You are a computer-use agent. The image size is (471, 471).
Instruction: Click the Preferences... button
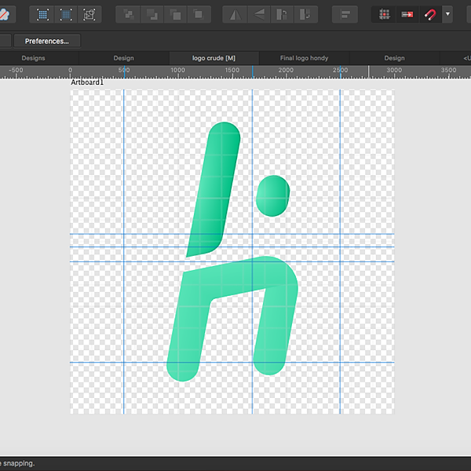click(x=46, y=41)
